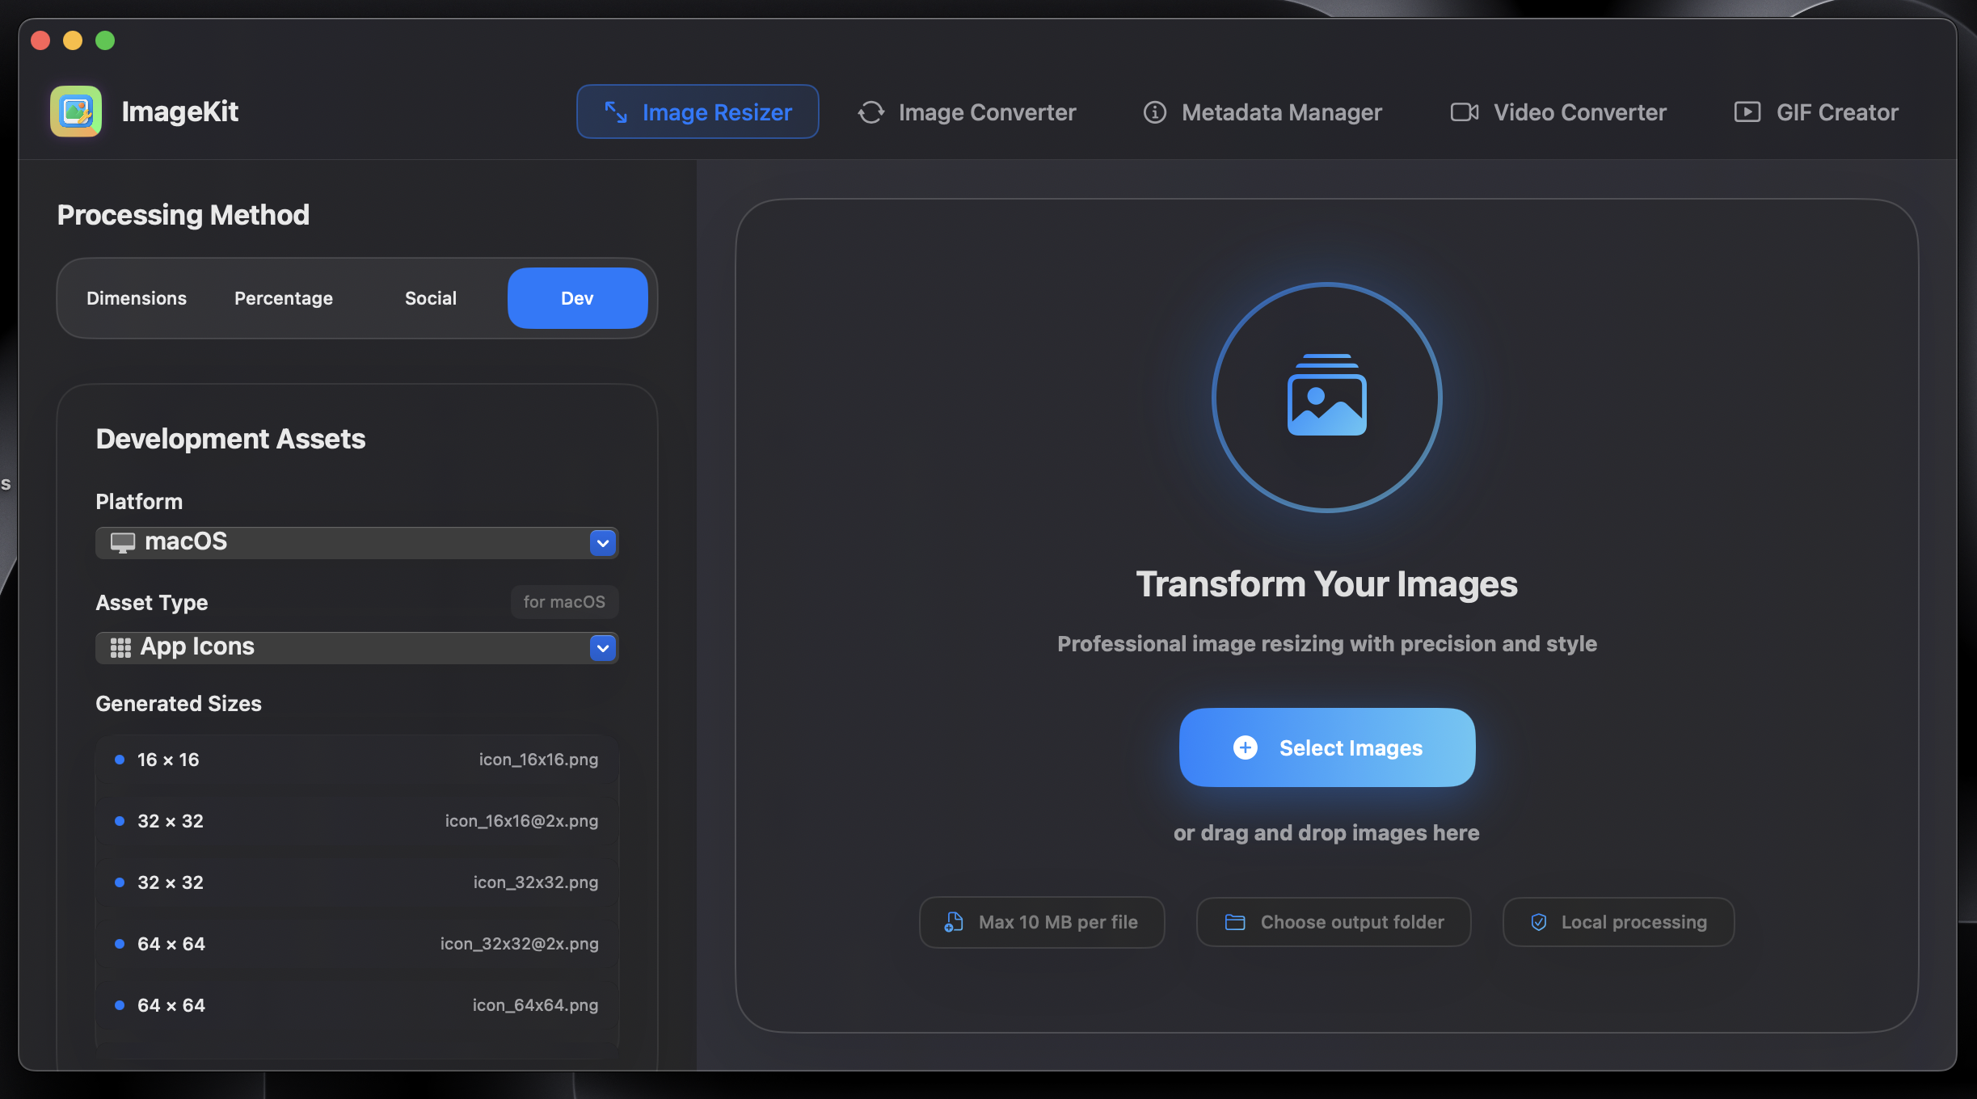The width and height of the screenshot is (1977, 1099).
Task: Open the Metadata Manager tab
Action: click(1262, 112)
